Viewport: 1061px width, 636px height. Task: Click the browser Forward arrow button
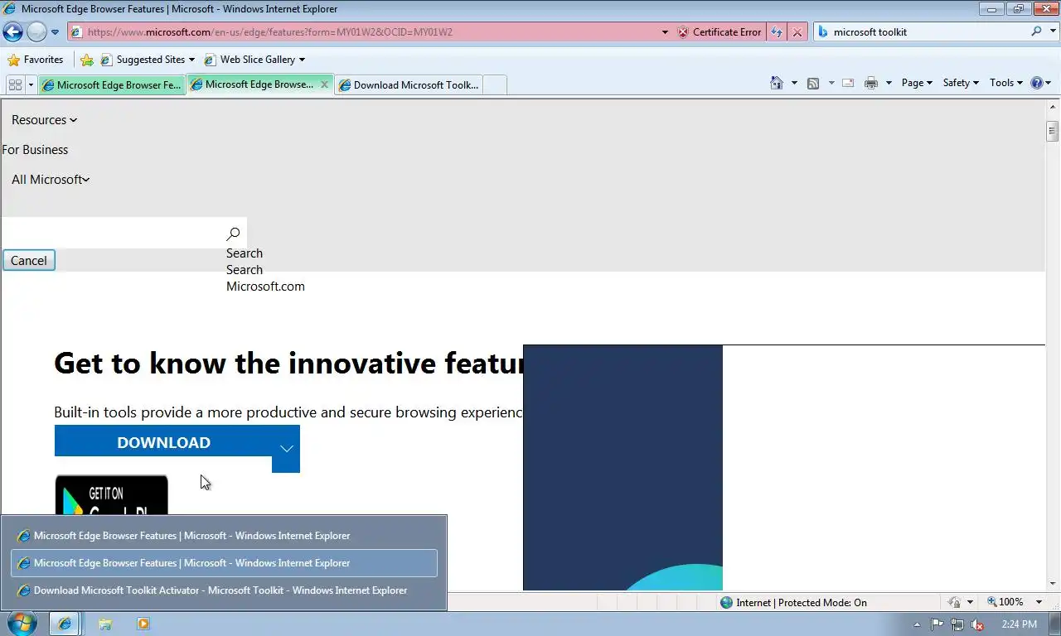[x=36, y=32]
